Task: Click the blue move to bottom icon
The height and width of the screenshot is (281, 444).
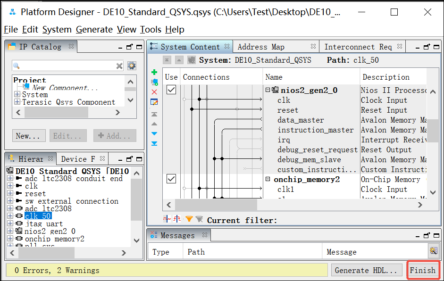Action: (x=154, y=143)
